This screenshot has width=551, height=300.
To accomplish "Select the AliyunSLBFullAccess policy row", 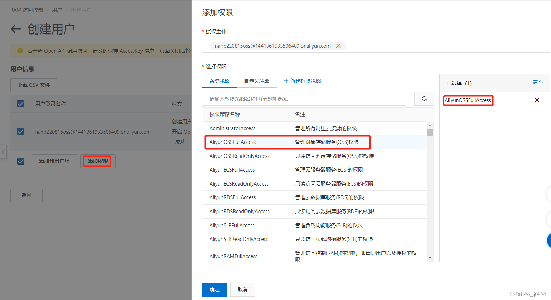I will click(x=314, y=226).
